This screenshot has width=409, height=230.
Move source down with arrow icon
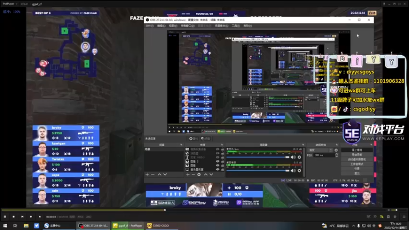click(x=211, y=174)
